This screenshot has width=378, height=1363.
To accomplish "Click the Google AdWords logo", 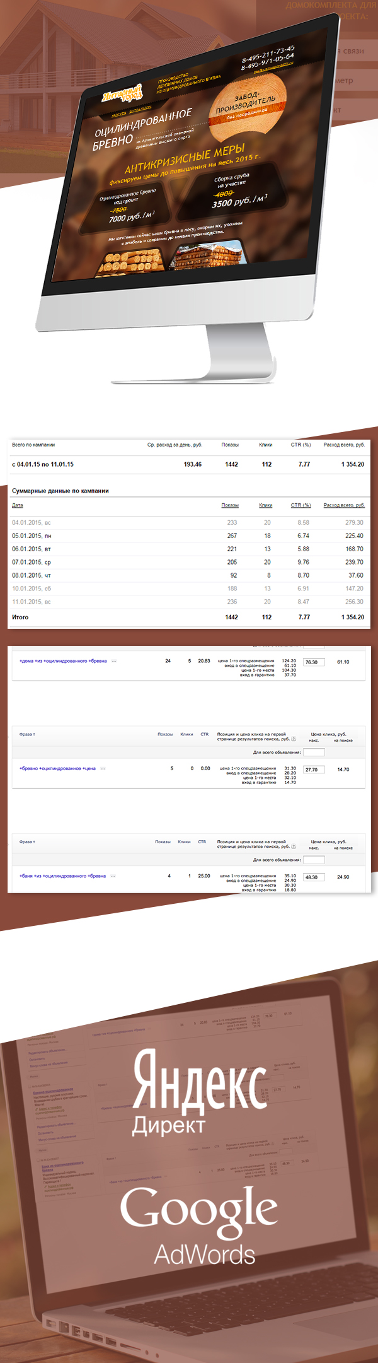I will (x=200, y=1226).
